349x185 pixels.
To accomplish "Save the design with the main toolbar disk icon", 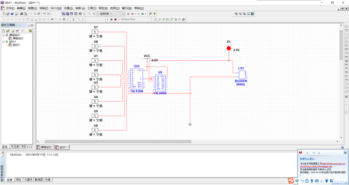I will coord(16,14).
